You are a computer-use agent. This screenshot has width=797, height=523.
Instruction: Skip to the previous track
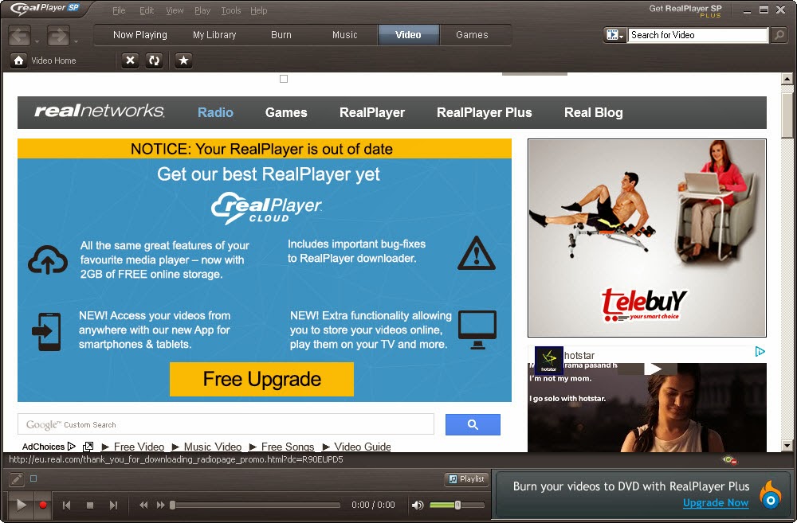pyautogui.click(x=66, y=505)
